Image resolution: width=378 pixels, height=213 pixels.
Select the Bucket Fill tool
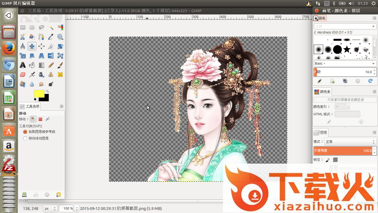tap(32, 65)
